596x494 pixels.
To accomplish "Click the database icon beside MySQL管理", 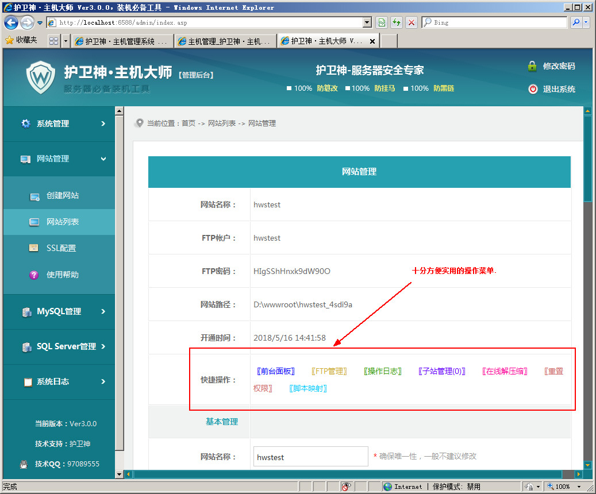I will pos(26,312).
